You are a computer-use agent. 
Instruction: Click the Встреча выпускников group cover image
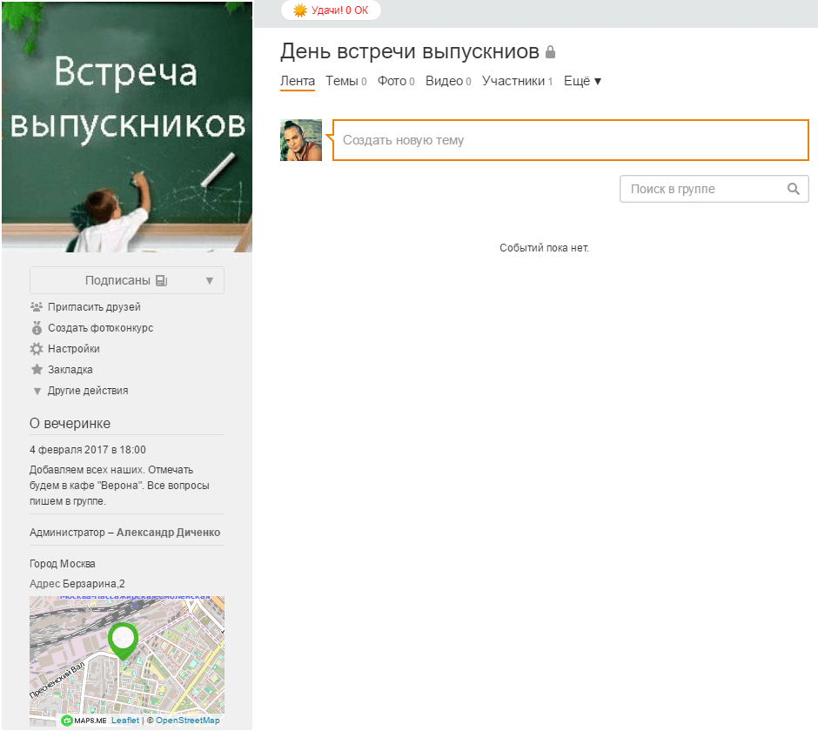pyautogui.click(x=127, y=126)
